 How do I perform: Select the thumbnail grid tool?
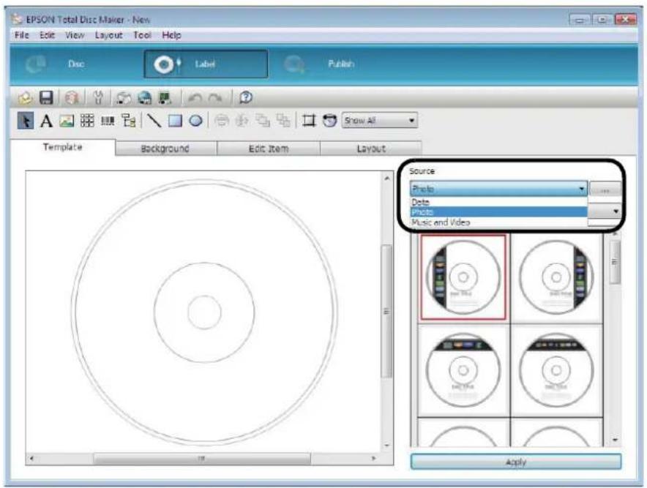pos(87,121)
